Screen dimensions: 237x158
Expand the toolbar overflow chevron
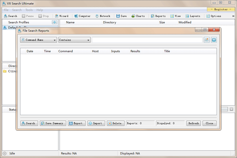tap(233, 16)
